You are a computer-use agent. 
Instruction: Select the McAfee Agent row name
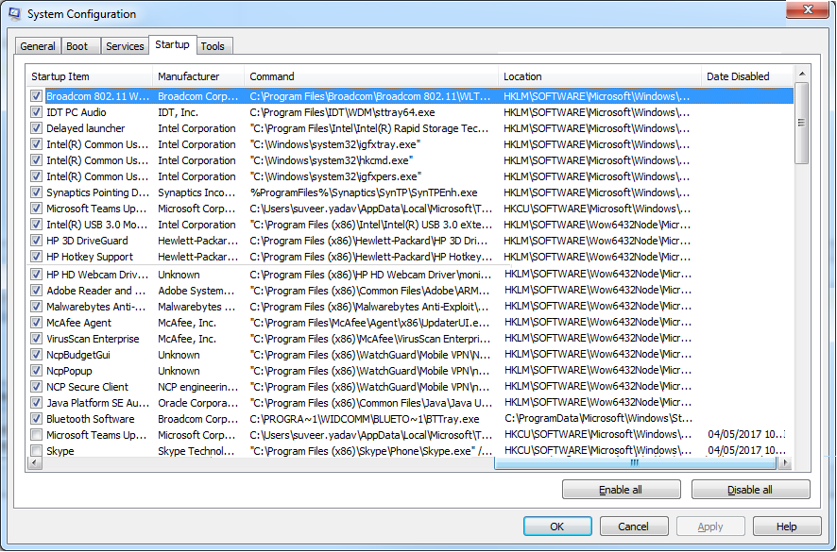[x=78, y=322]
